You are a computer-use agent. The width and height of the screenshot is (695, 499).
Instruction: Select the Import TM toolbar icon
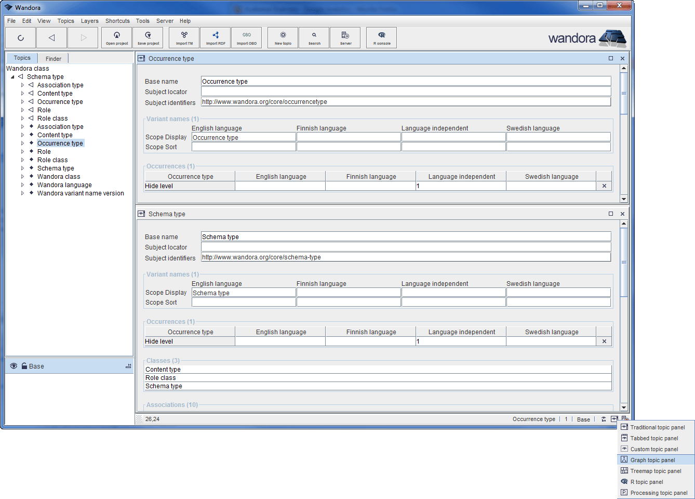[x=184, y=37]
